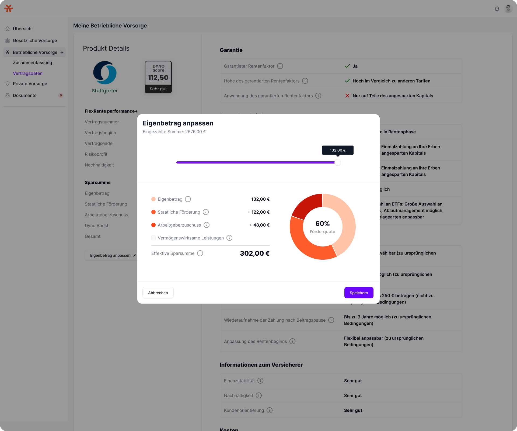Open notifications bell icon
Image resolution: width=517 pixels, height=431 pixels.
point(497,9)
